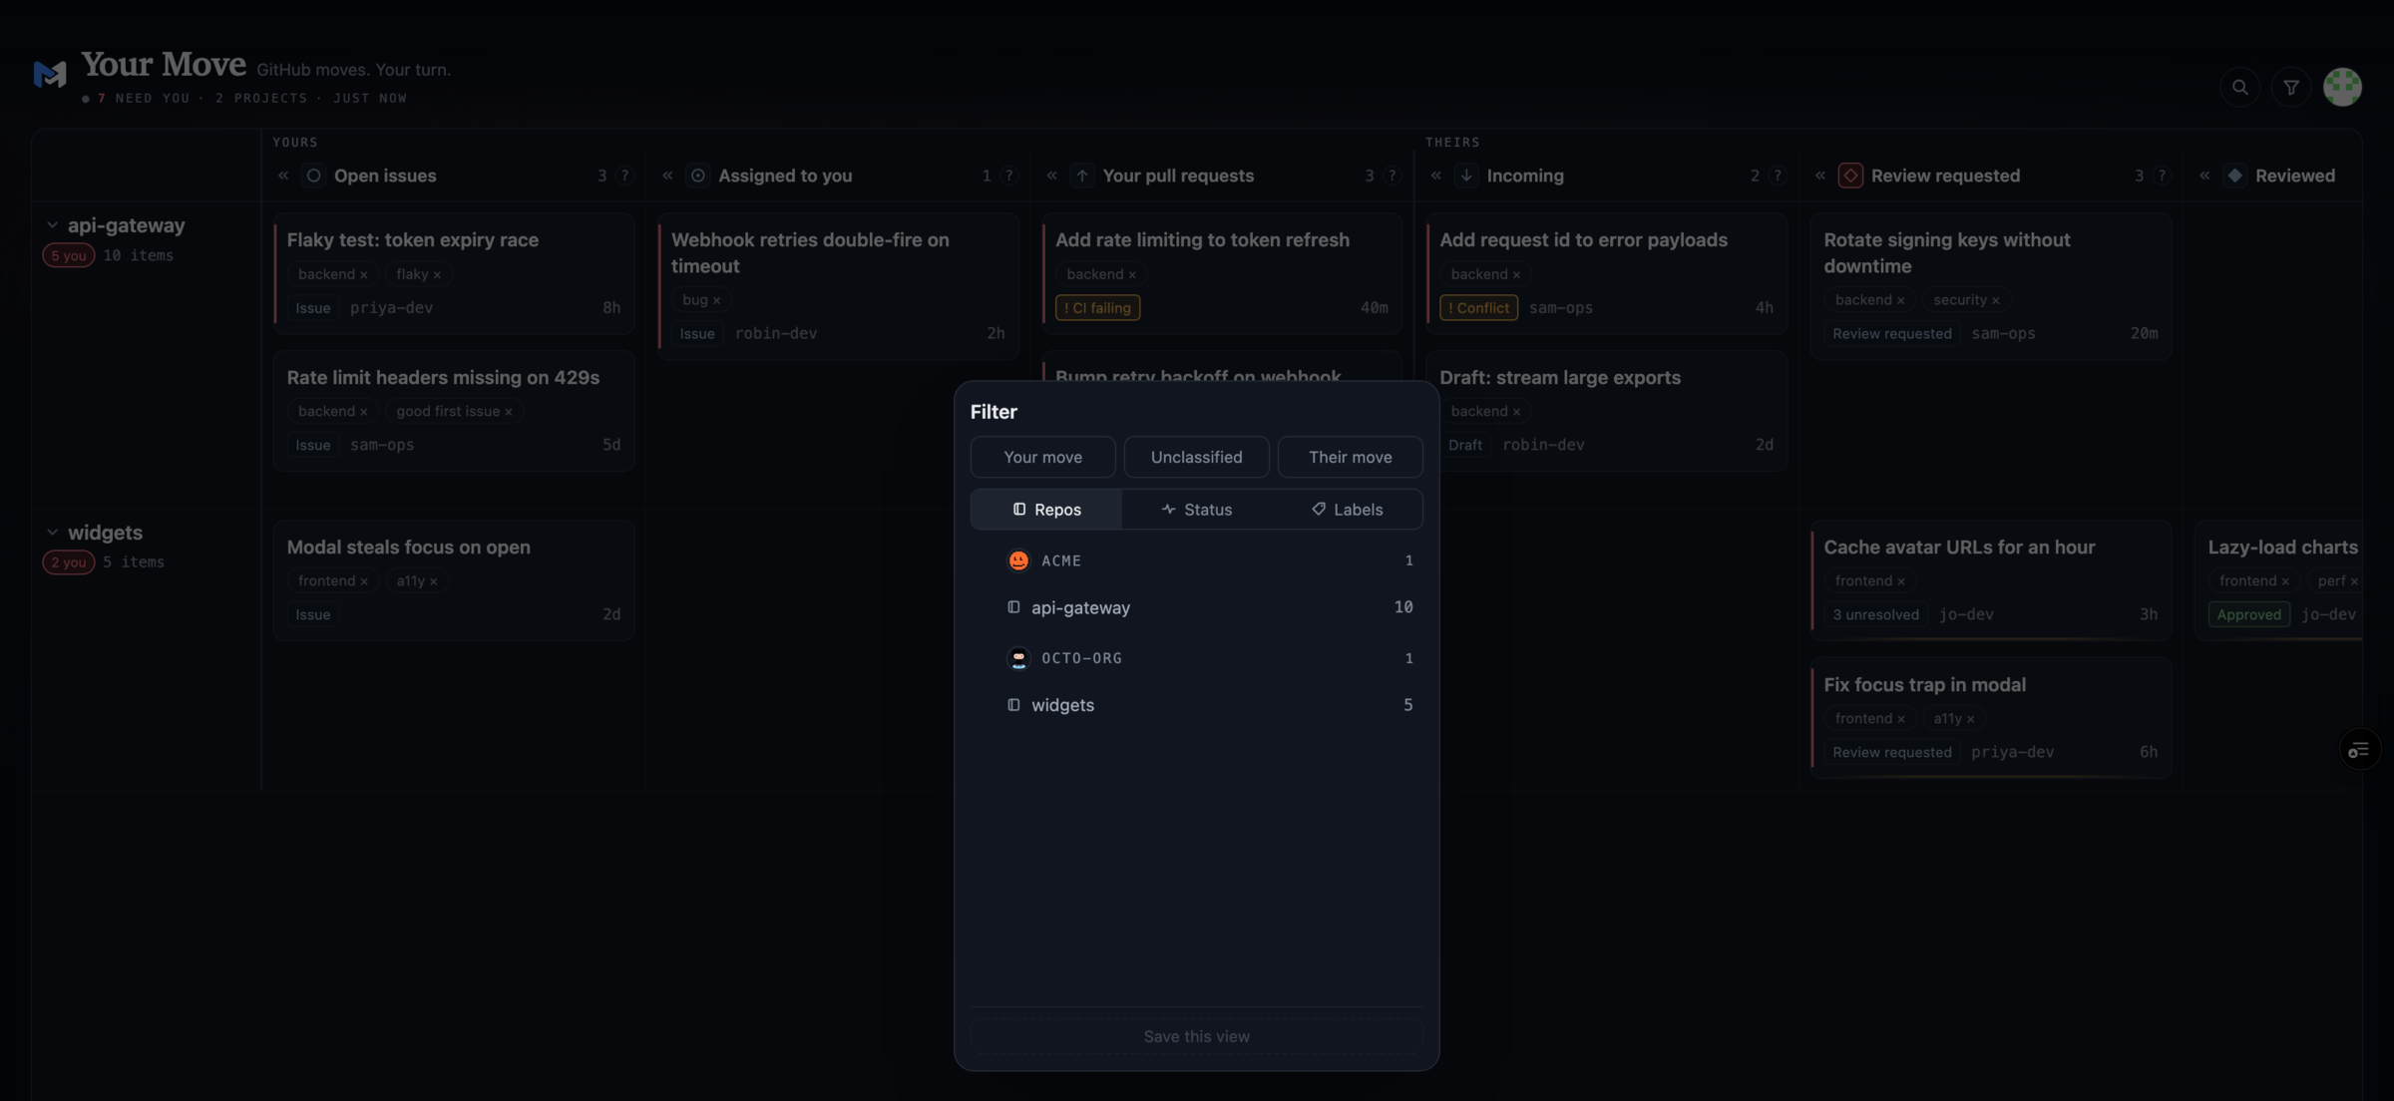Image resolution: width=2394 pixels, height=1101 pixels.
Task: Show help for the Assigned to you column
Action: (x=1009, y=176)
